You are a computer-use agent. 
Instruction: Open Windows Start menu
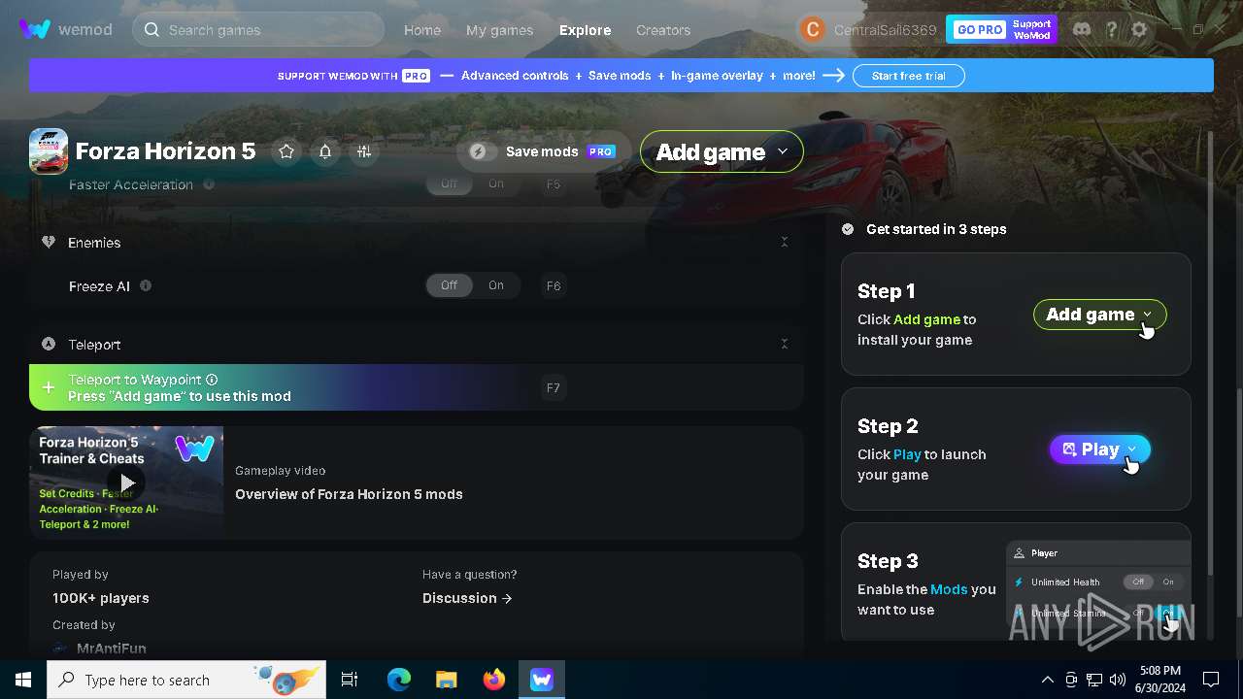[x=23, y=680]
